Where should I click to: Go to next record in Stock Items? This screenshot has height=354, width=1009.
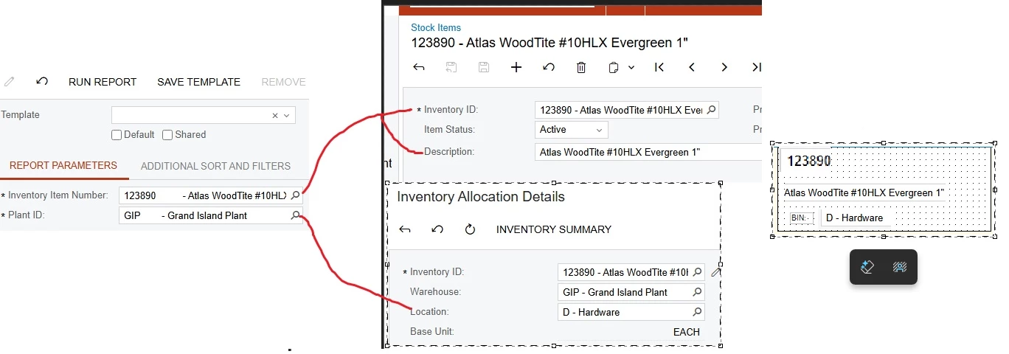[x=724, y=67]
